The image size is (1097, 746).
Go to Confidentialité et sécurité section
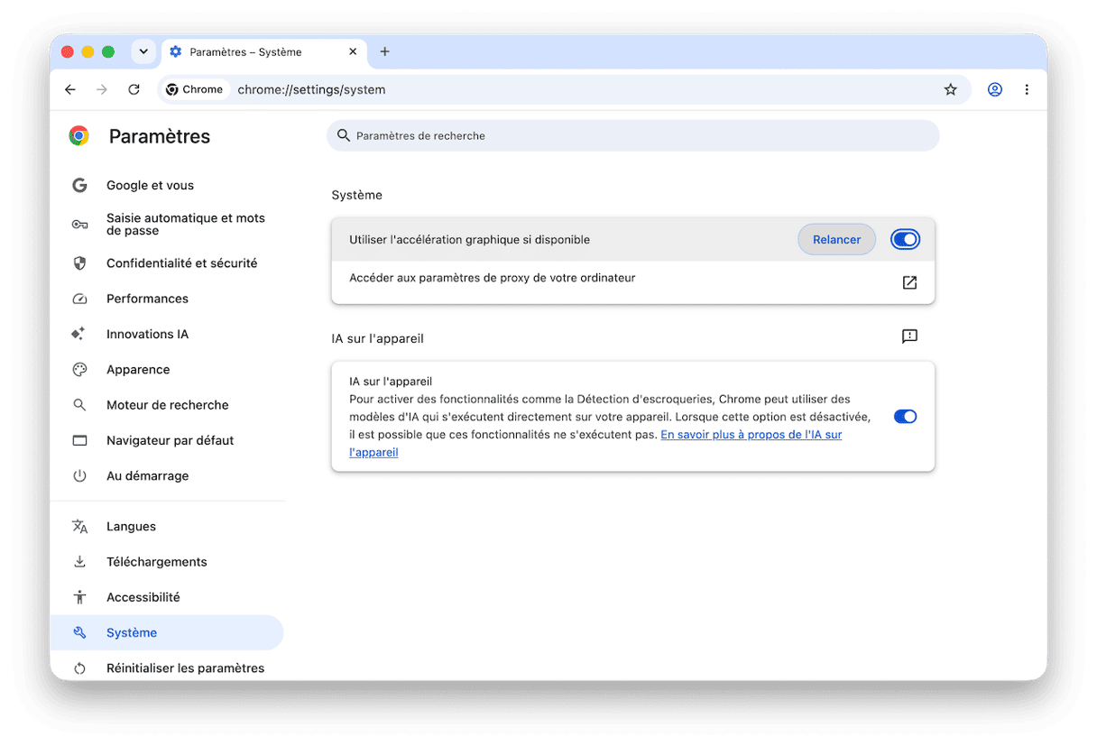click(x=167, y=263)
